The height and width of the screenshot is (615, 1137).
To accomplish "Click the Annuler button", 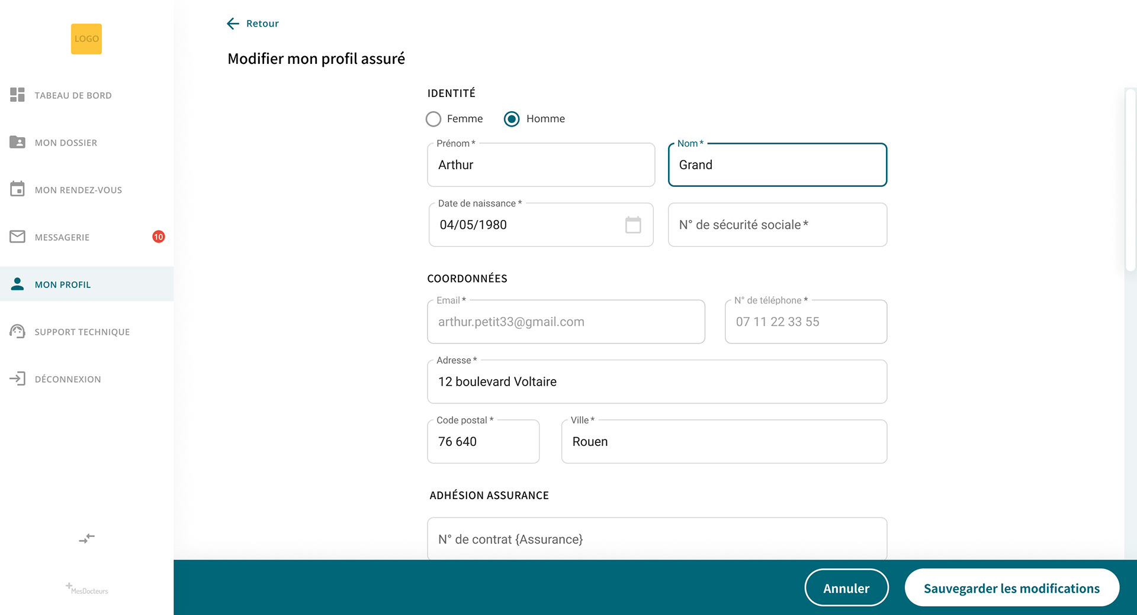I will [846, 588].
